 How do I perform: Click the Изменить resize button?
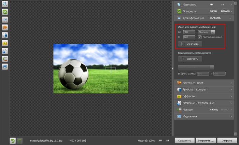click(x=190, y=44)
